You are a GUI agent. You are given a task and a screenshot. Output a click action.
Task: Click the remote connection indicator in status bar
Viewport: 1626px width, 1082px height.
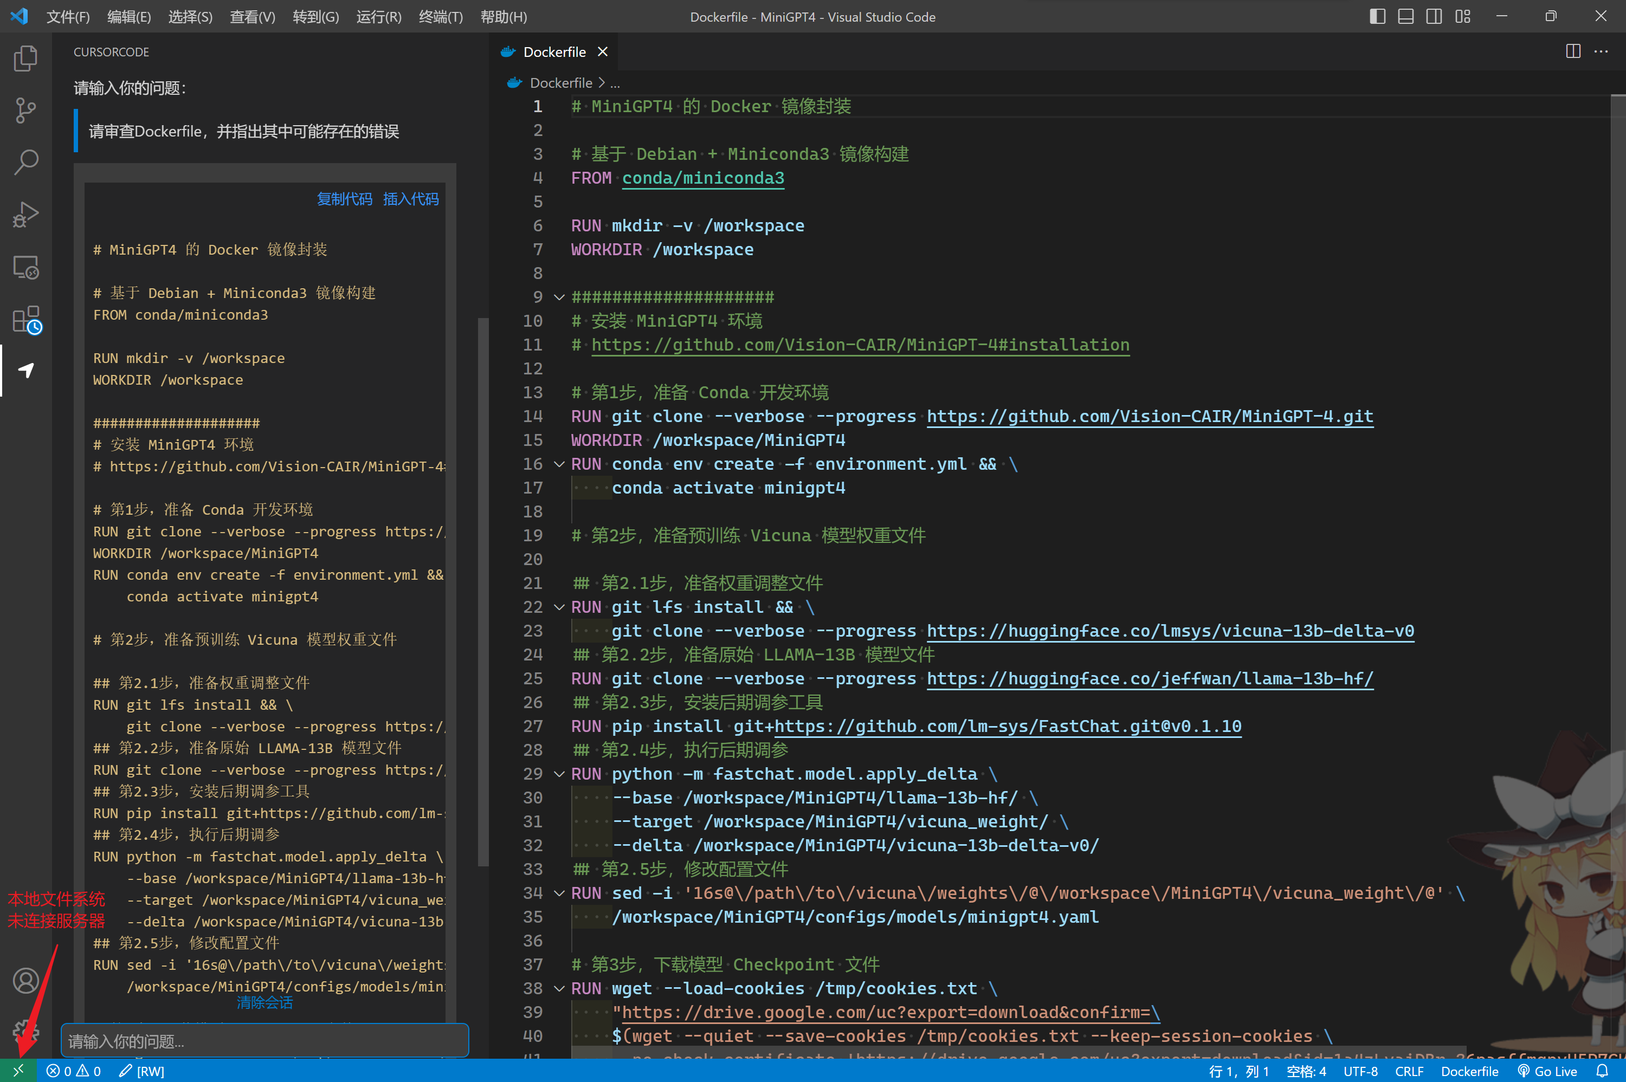click(18, 1070)
